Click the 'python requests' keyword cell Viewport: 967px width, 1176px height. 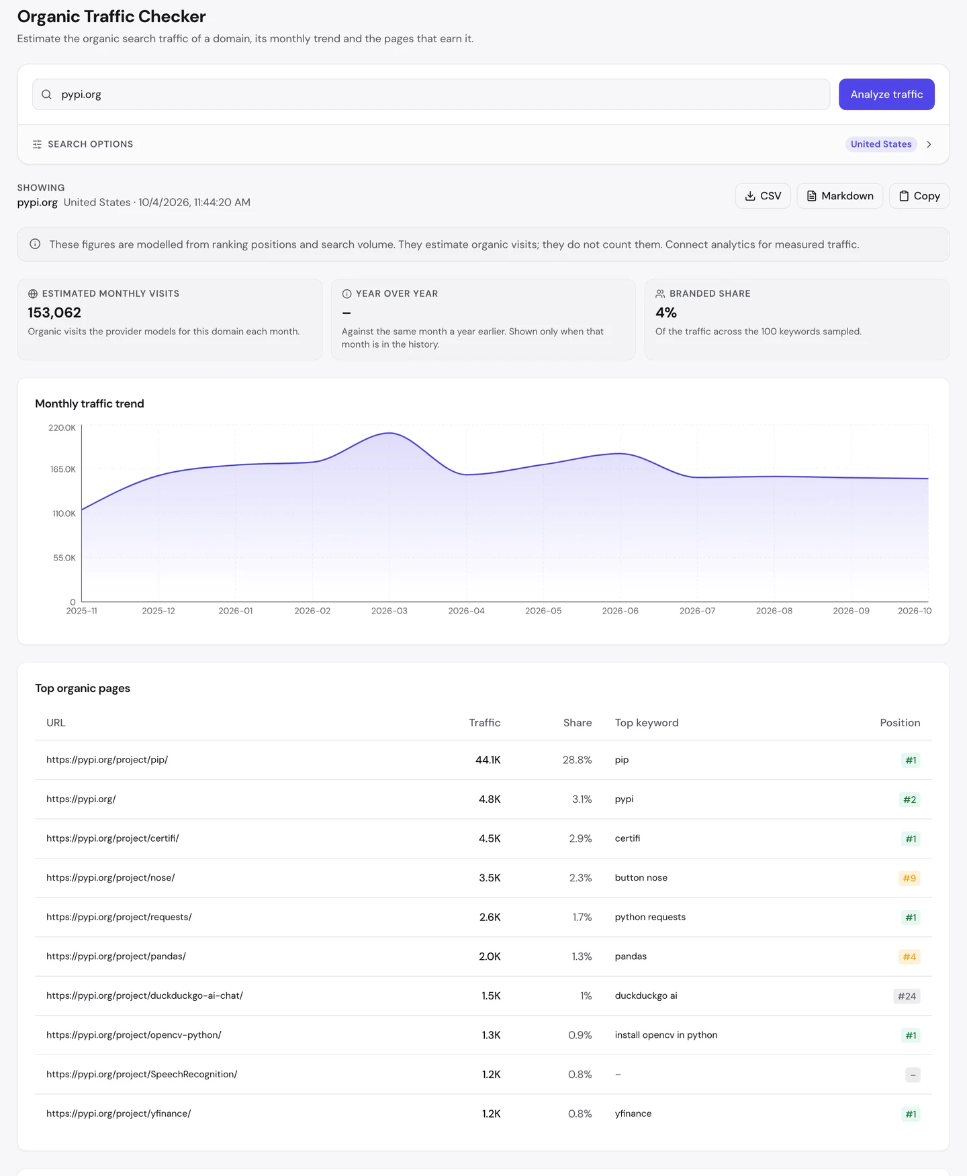tap(650, 917)
